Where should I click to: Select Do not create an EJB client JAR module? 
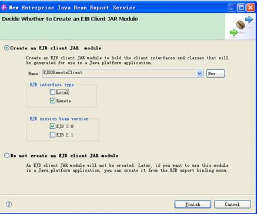[x=6, y=156]
